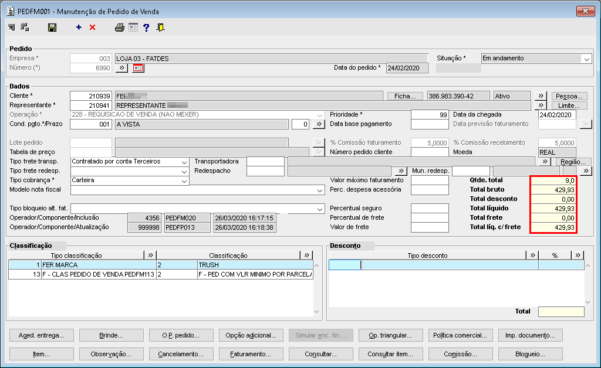The width and height of the screenshot is (601, 368).
Task: Open help via blue question mark icon
Action: pyautogui.click(x=146, y=28)
